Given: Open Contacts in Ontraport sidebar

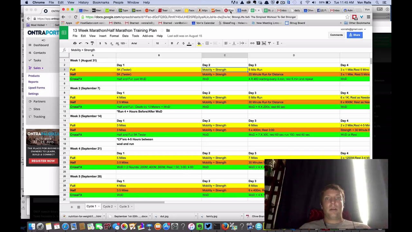Looking at the screenshot, I should pyautogui.click(x=39, y=53).
